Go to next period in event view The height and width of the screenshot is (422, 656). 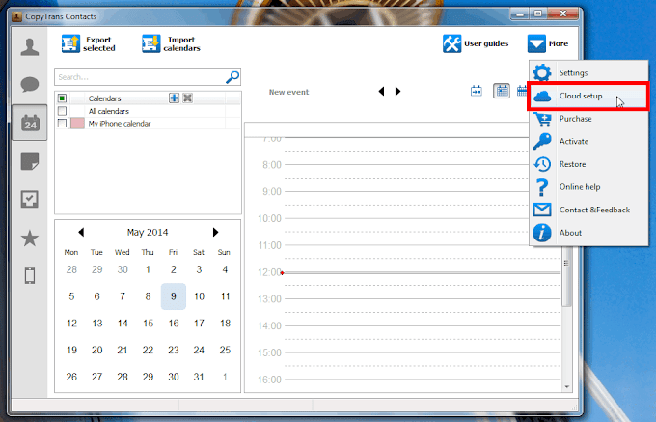point(397,92)
